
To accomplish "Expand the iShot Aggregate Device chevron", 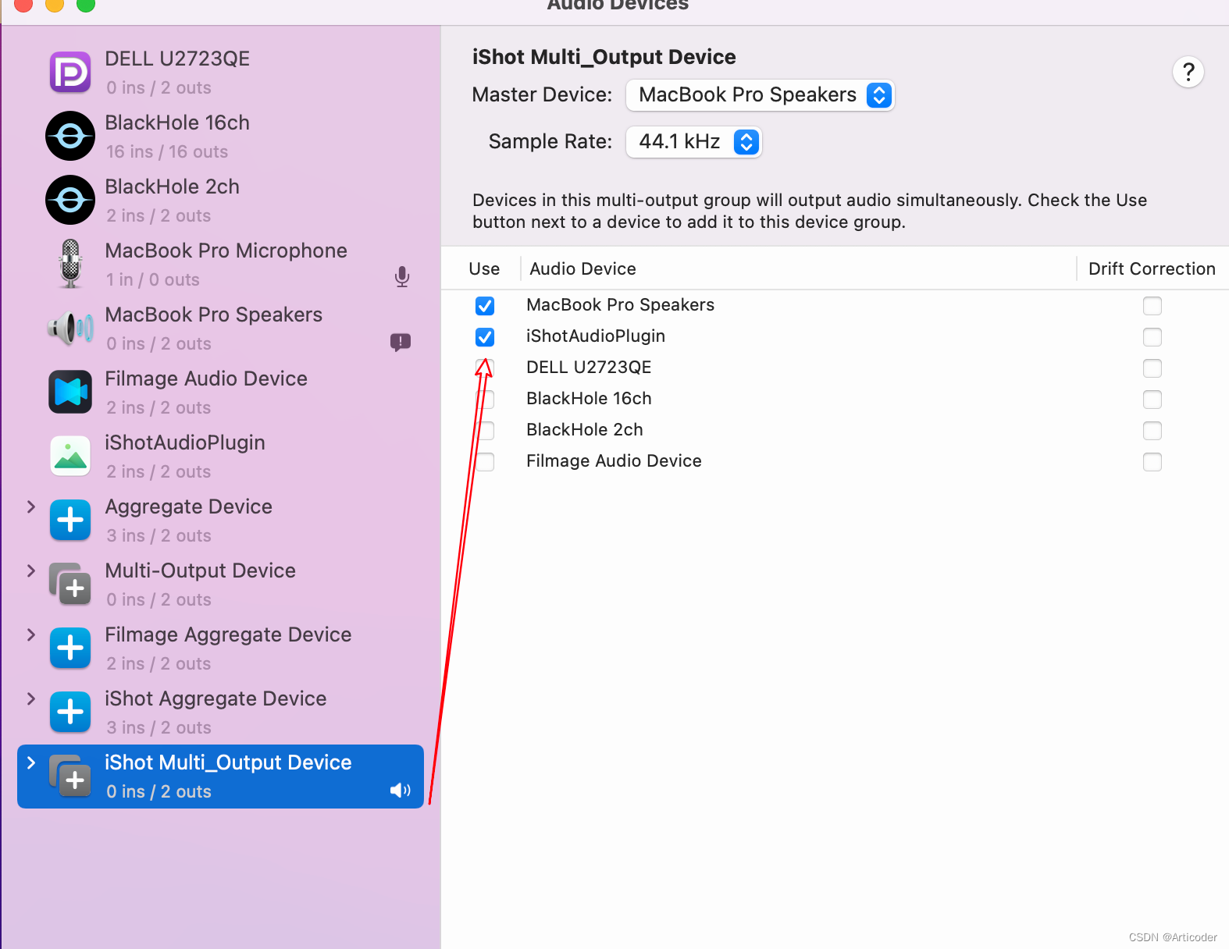I will click(31, 698).
